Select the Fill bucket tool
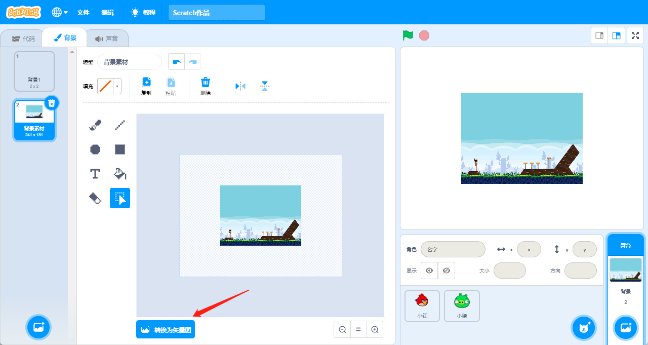The image size is (648, 345). (120, 174)
